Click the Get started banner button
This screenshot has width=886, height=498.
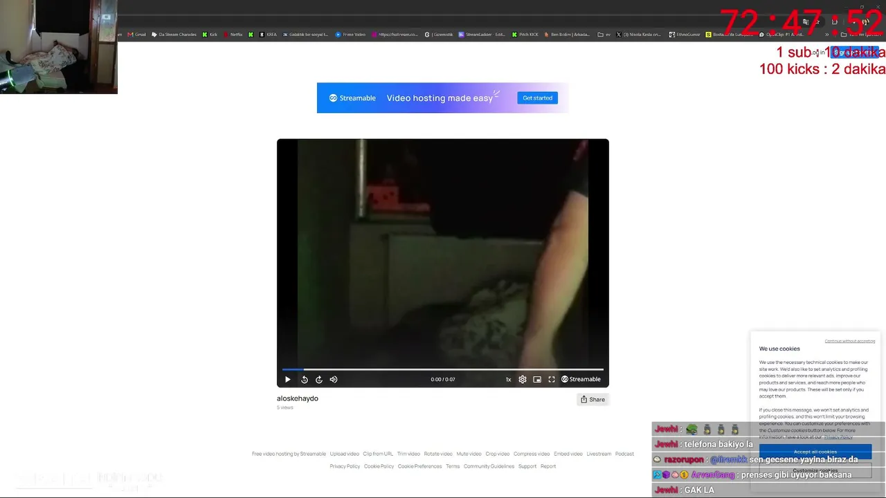[537, 98]
